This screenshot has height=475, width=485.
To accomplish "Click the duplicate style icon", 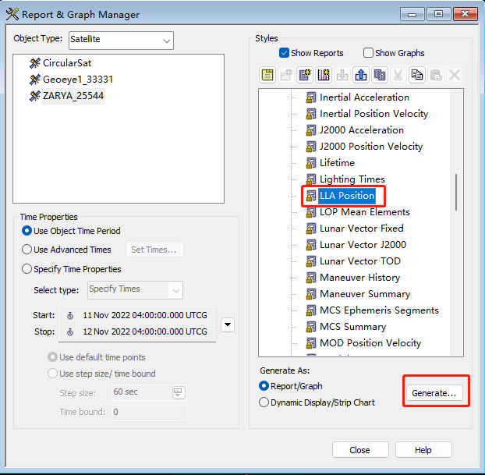I will [x=380, y=75].
